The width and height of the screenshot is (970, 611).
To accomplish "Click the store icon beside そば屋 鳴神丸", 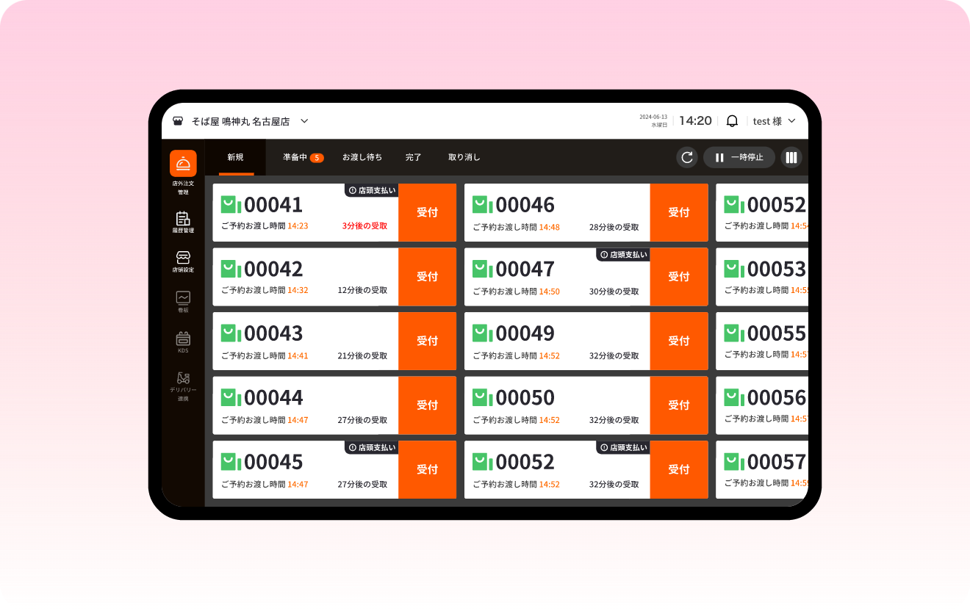I will pos(178,121).
